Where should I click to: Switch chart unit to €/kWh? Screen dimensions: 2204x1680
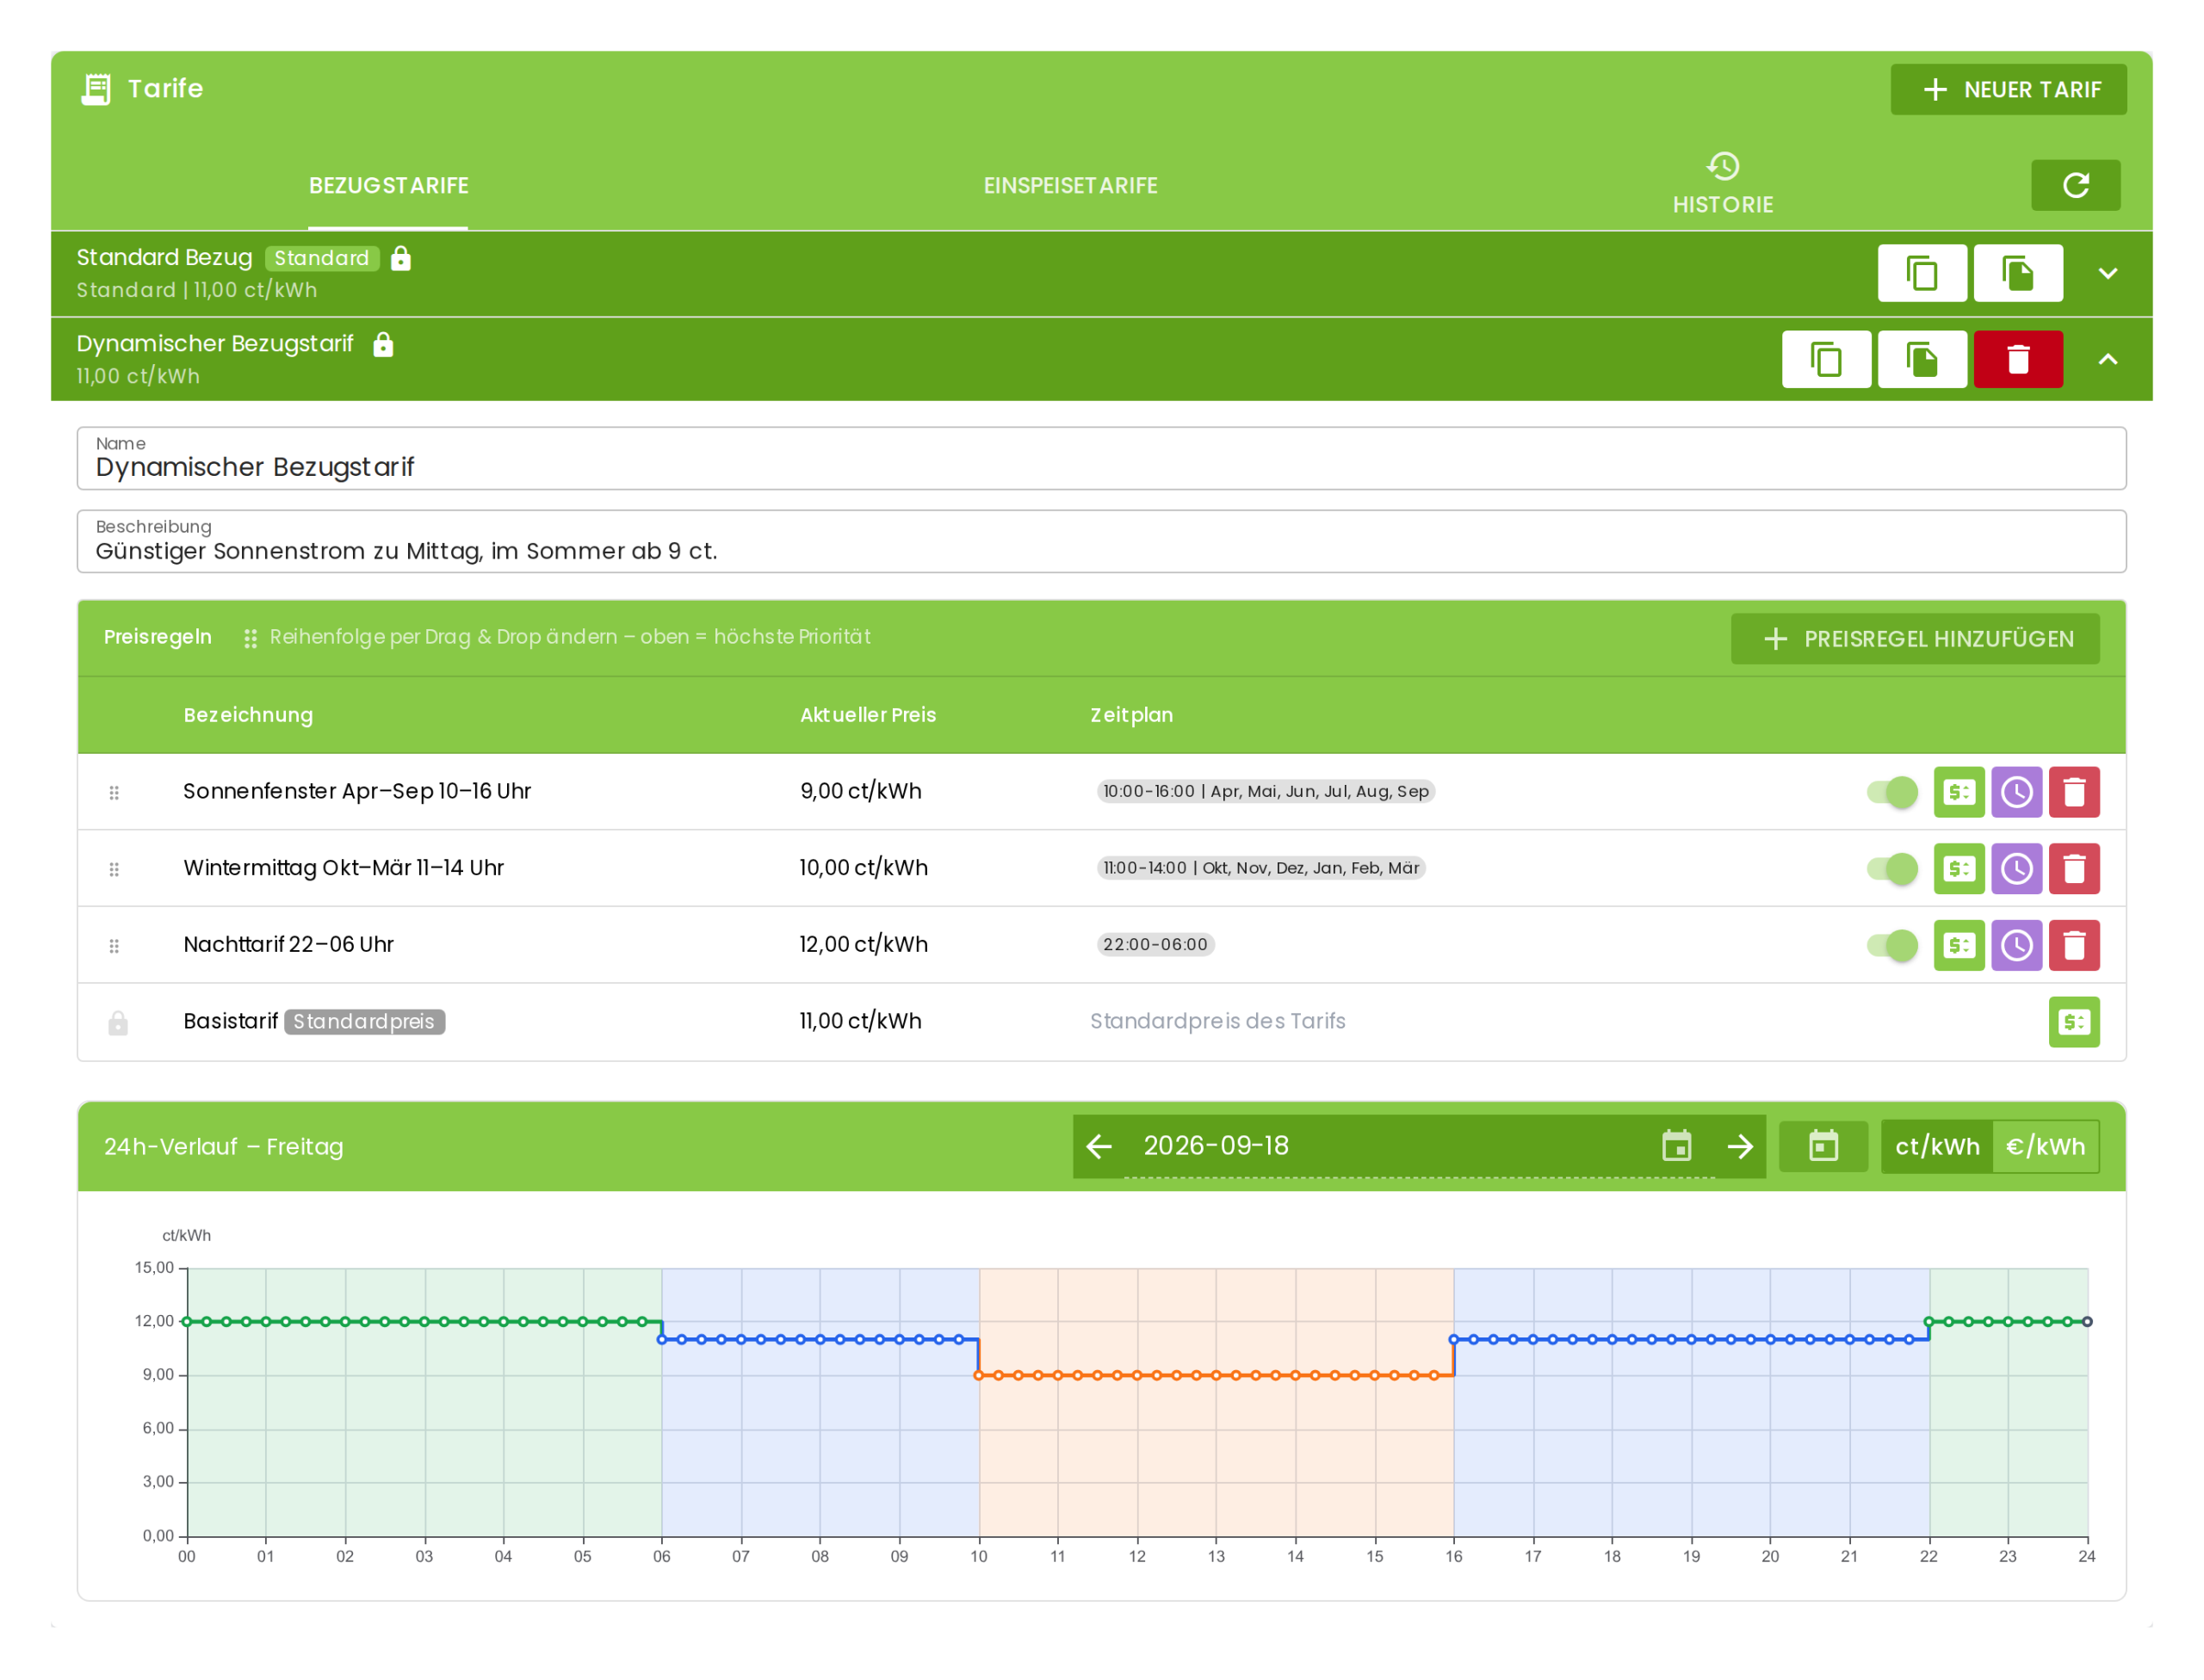tap(2045, 1147)
